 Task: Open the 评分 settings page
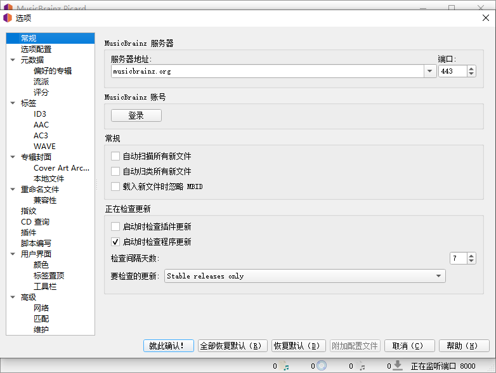coord(41,92)
